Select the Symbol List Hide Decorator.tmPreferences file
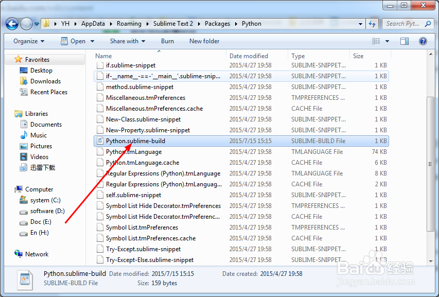Viewport: 439px width, 297px height. point(163,206)
